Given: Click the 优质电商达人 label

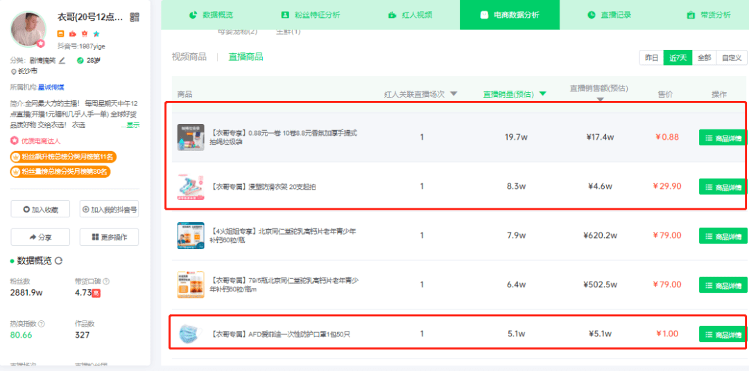Looking at the screenshot, I should click(41, 141).
